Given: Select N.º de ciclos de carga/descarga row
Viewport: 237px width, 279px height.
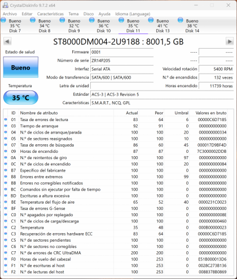Looking at the screenshot, I should click(x=115, y=221).
